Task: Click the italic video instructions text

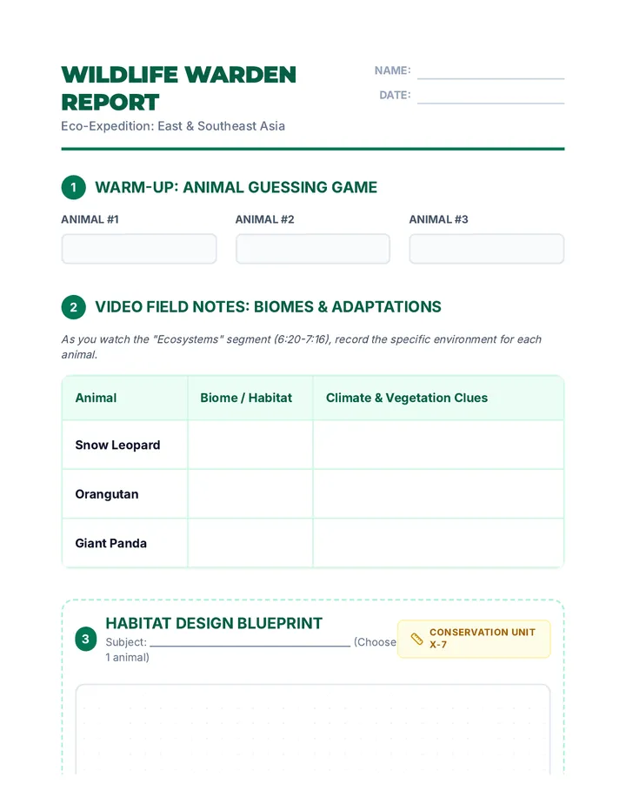Action: point(302,346)
